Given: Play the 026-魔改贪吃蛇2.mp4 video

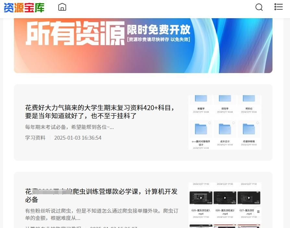Looking at the screenshot, I should coord(225,198).
